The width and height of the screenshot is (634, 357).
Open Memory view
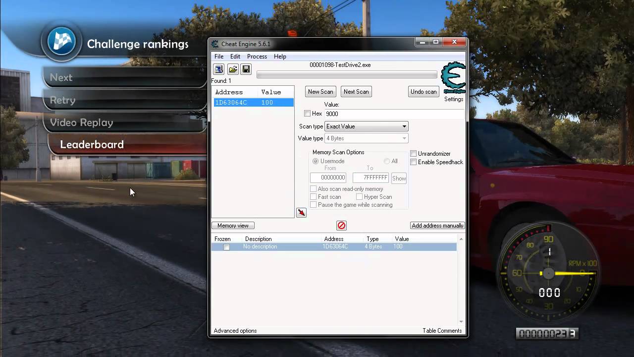point(233,226)
